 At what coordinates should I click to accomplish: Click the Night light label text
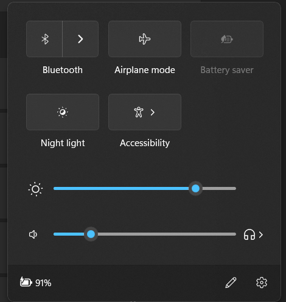(63, 143)
